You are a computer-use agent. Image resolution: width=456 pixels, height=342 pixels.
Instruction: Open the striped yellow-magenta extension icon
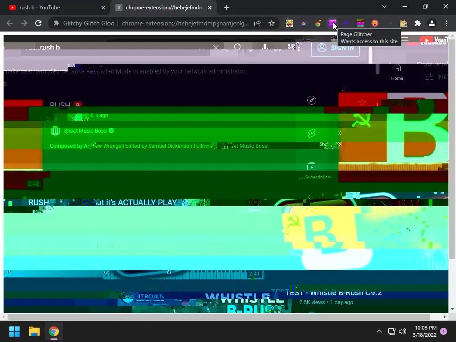[x=361, y=23]
